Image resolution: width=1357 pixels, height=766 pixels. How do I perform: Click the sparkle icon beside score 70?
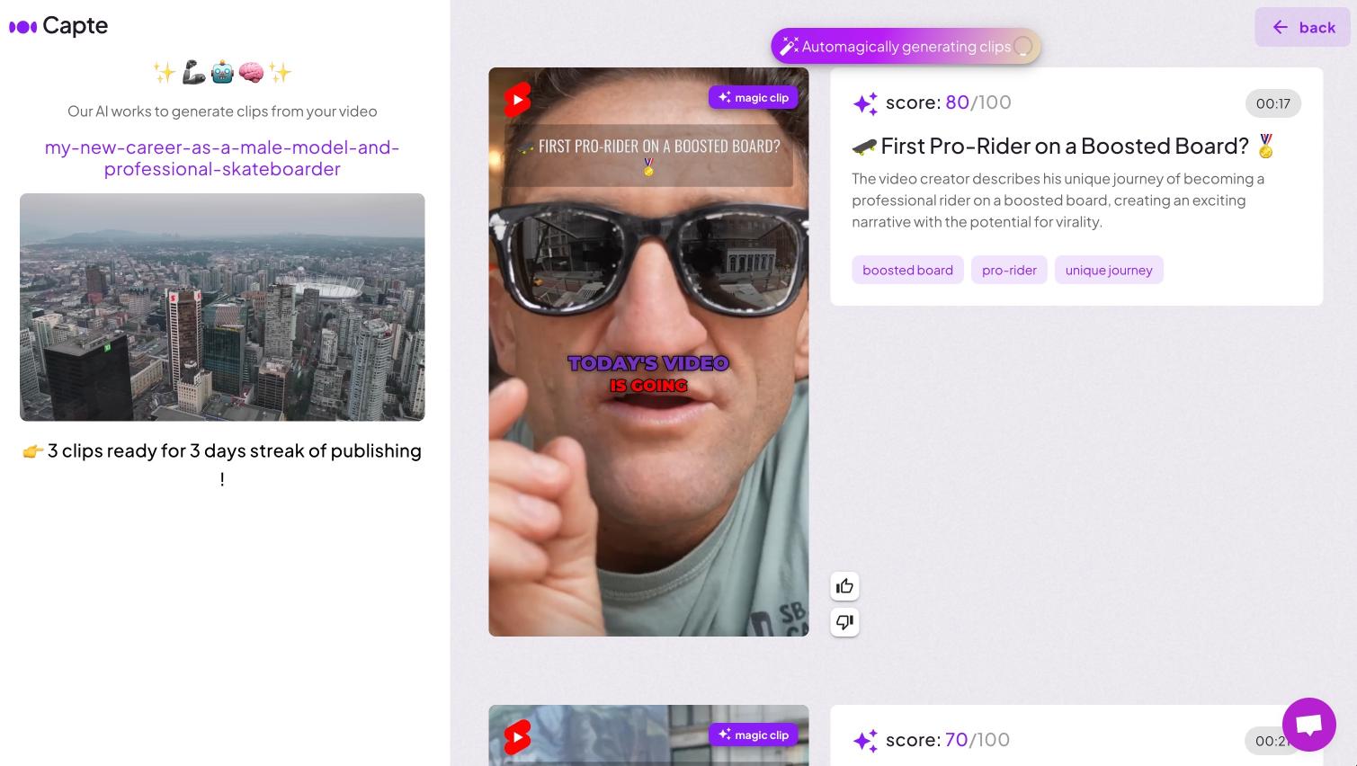[865, 741]
